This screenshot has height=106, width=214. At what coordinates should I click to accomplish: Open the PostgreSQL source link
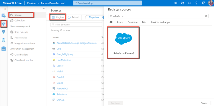pos(62,89)
